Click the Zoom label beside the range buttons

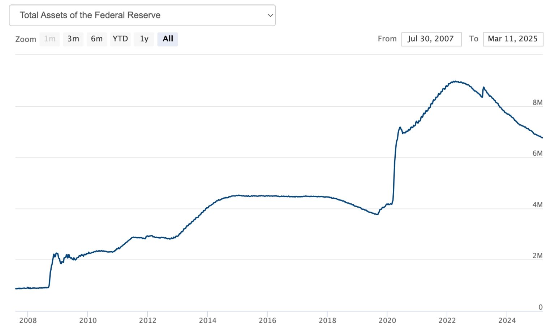coord(26,39)
